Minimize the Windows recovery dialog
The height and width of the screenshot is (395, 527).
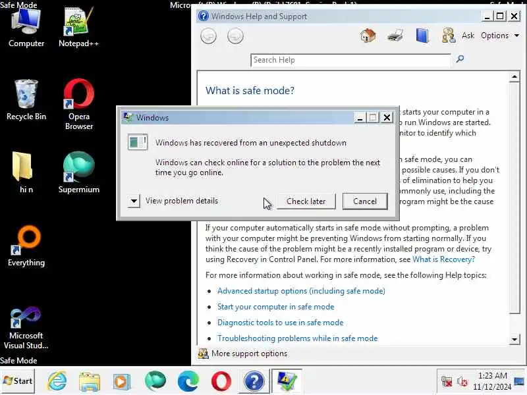pyautogui.click(x=360, y=118)
